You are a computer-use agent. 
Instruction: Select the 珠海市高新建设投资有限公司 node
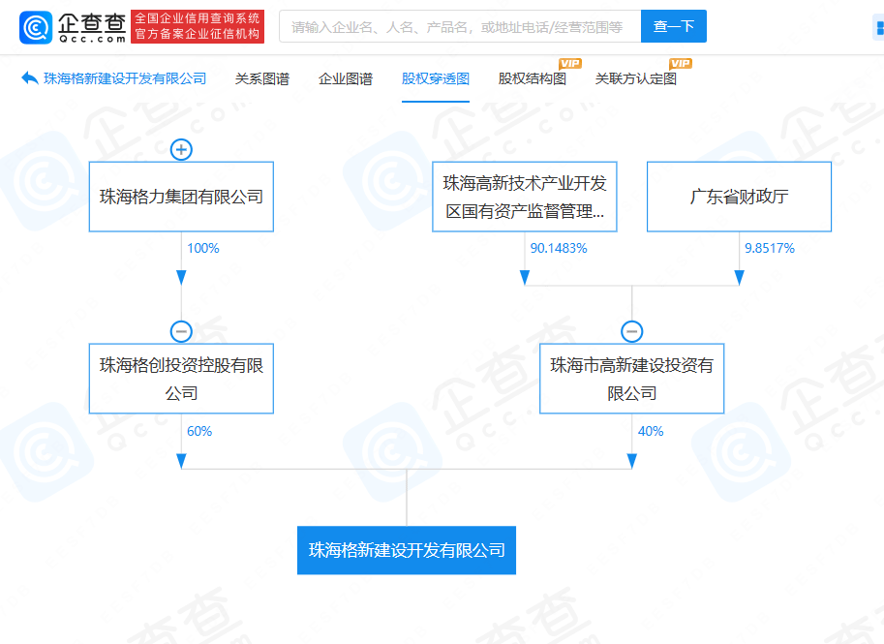[631, 379]
